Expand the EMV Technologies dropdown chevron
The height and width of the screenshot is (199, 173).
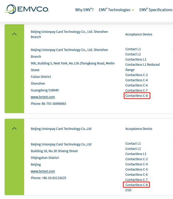[x=133, y=10]
